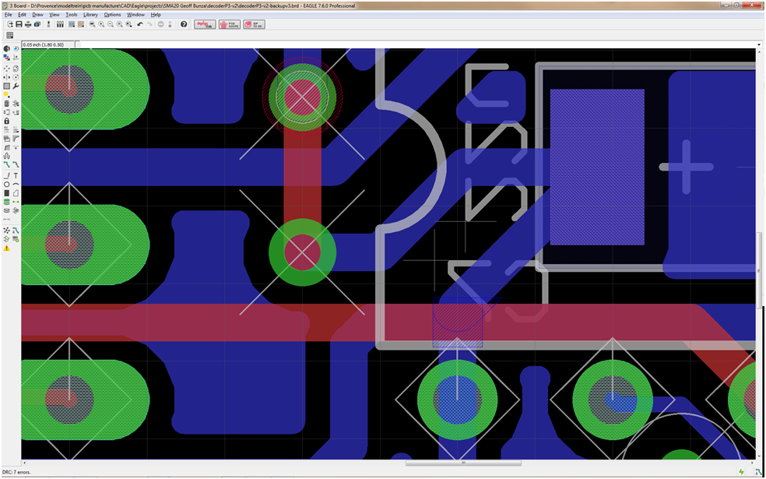Save the board with the floppy disk icon
766x479 pixels.
tap(19, 24)
